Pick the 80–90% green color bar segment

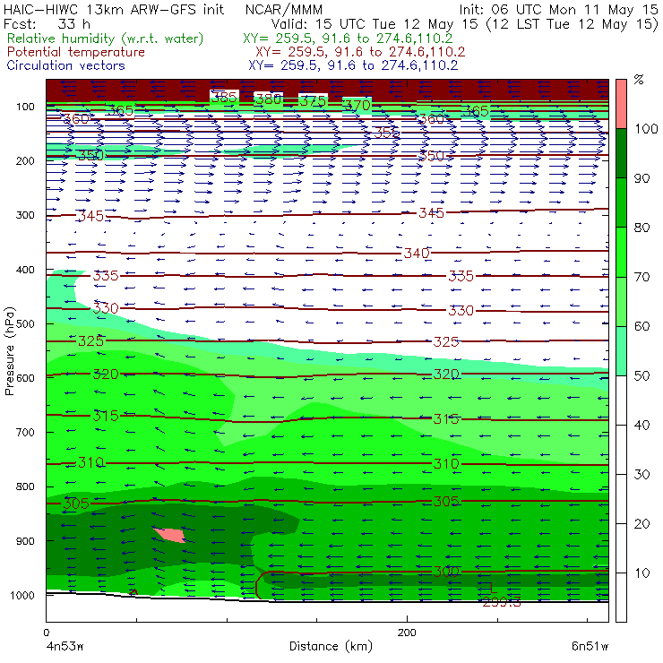621,202
